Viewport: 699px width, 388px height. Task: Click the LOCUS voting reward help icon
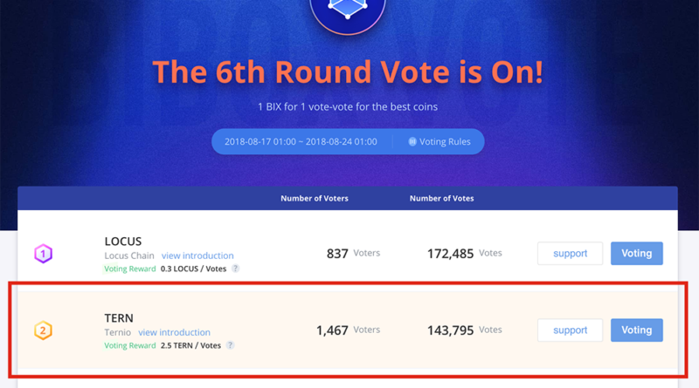coord(236,269)
